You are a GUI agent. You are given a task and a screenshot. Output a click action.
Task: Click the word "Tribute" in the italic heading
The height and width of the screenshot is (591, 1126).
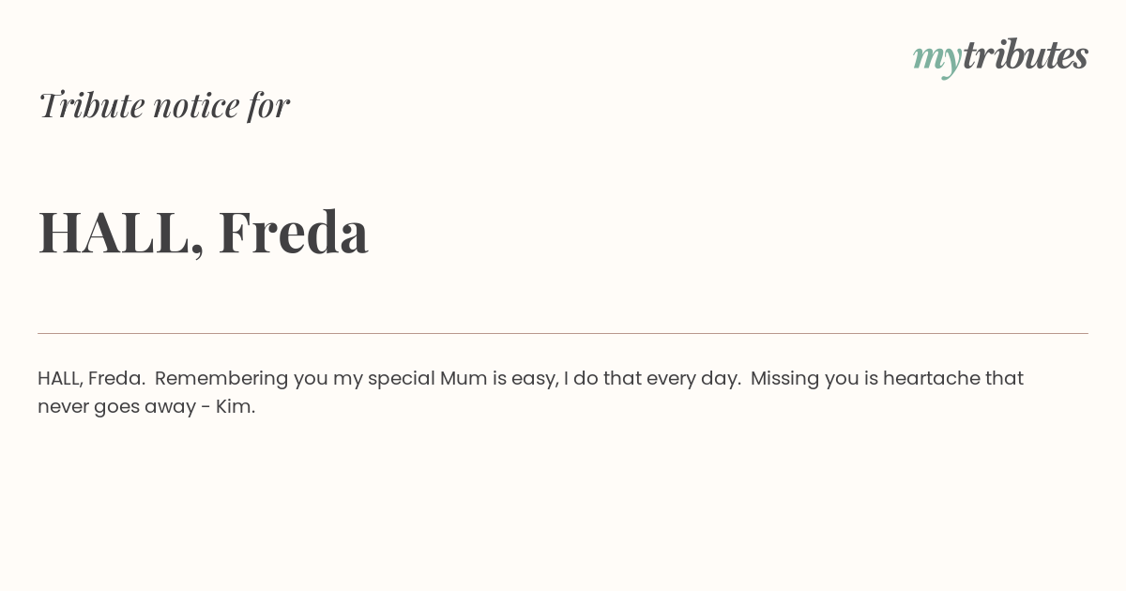92,105
